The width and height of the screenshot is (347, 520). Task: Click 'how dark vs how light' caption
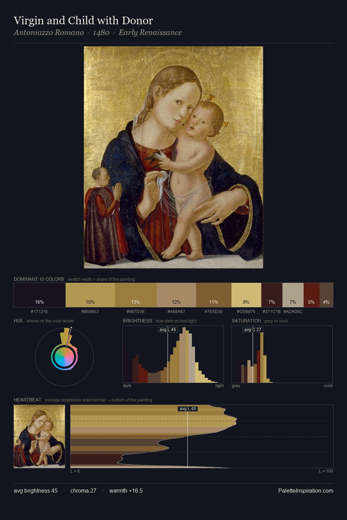pyautogui.click(x=176, y=321)
